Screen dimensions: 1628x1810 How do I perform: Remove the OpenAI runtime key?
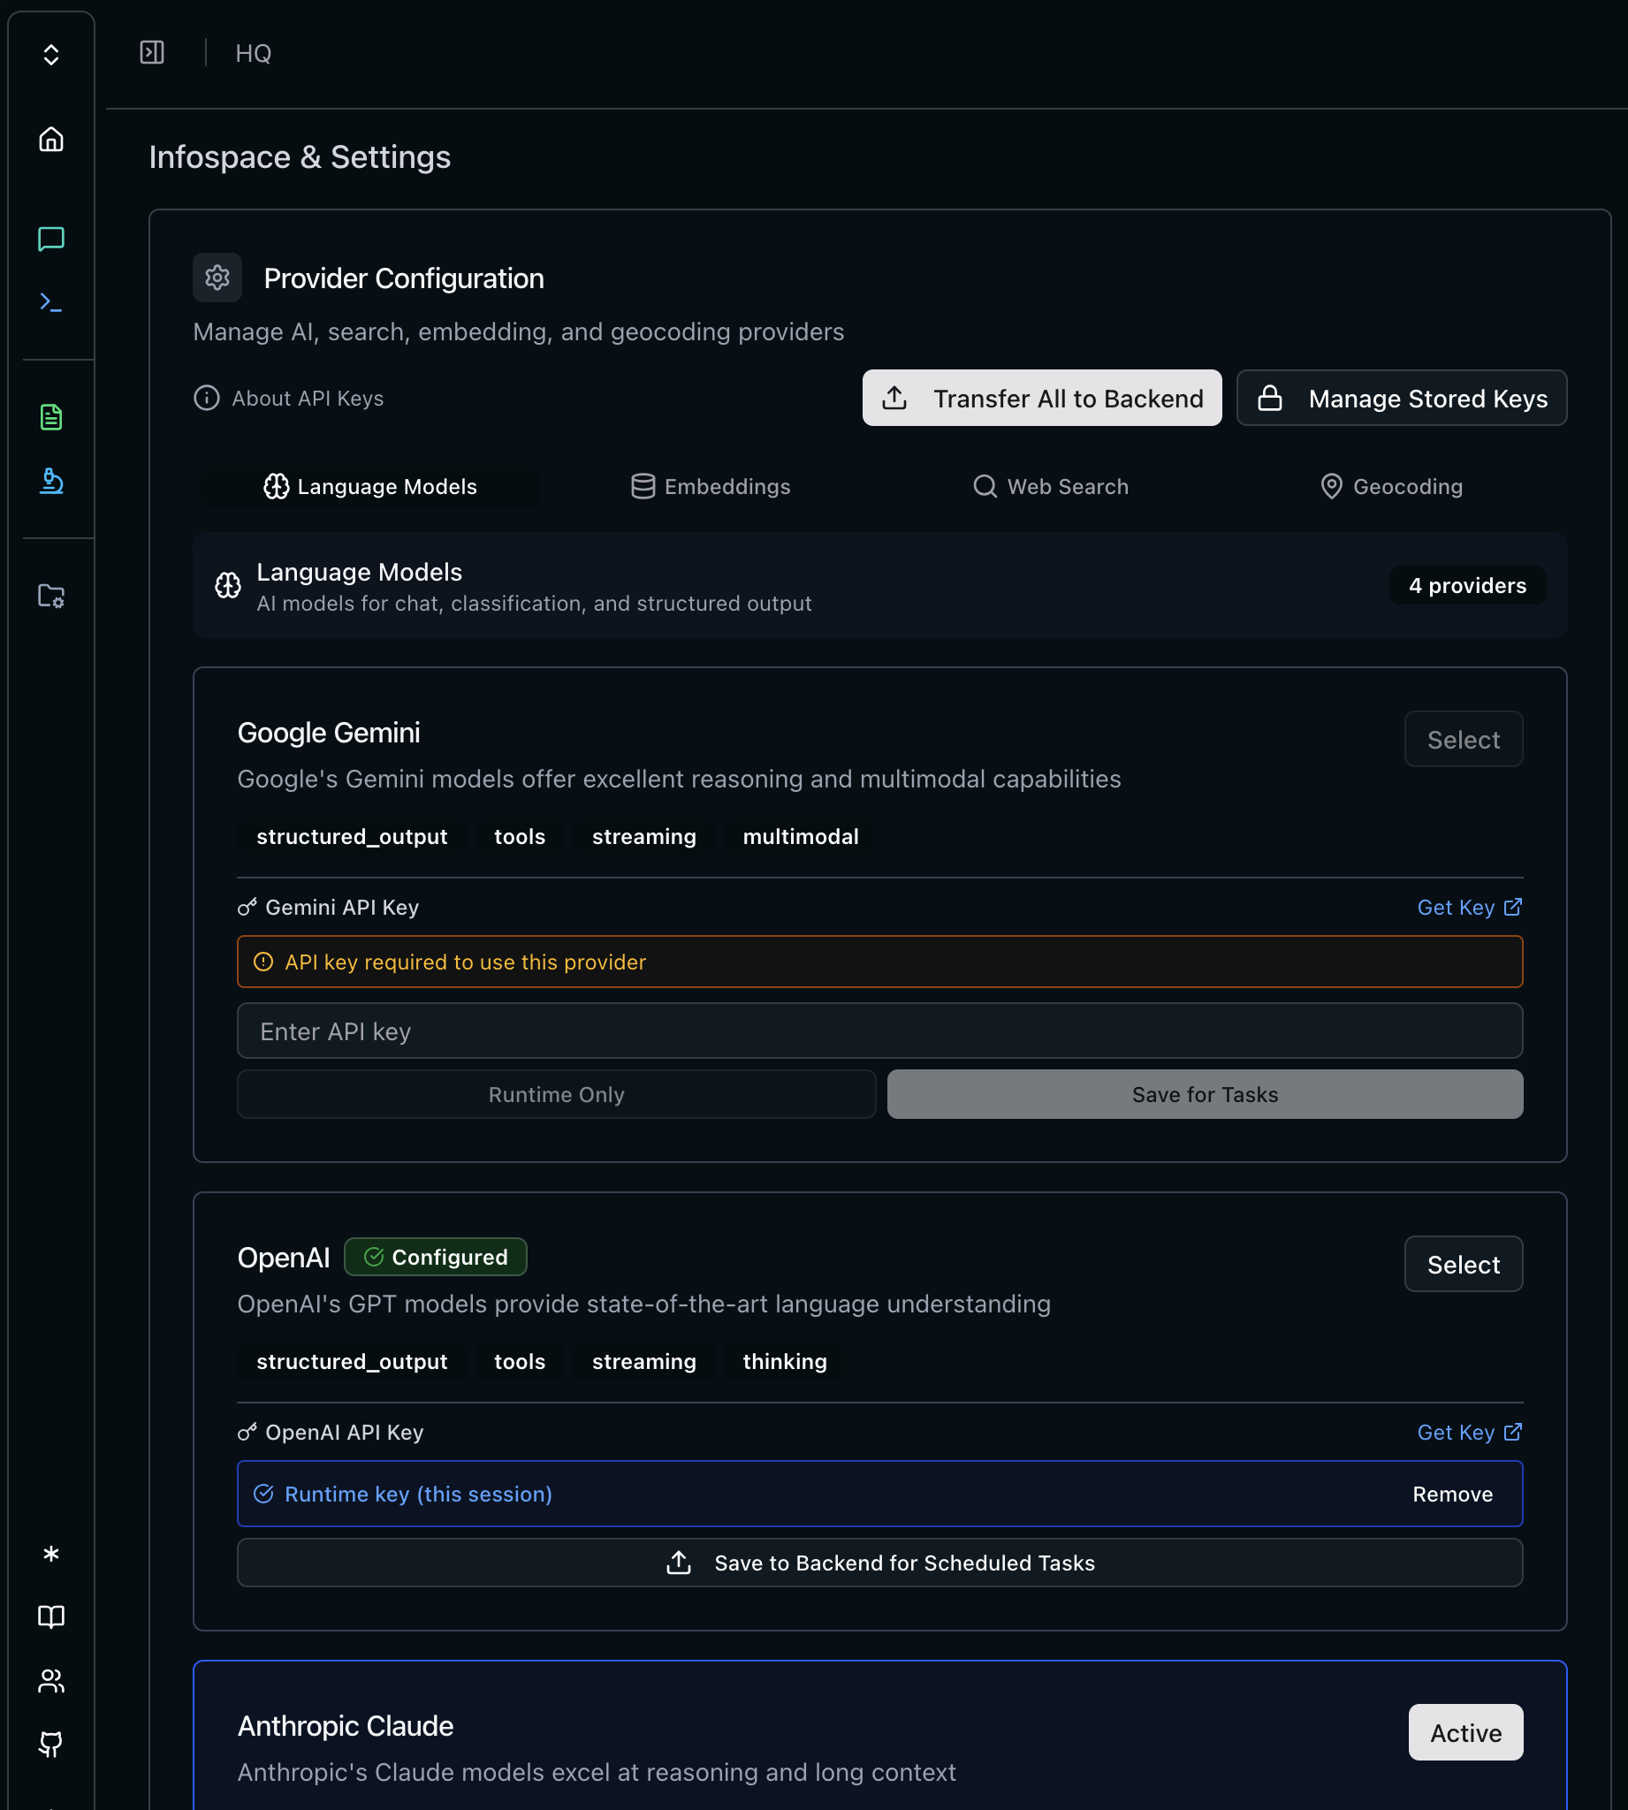[x=1451, y=1494]
